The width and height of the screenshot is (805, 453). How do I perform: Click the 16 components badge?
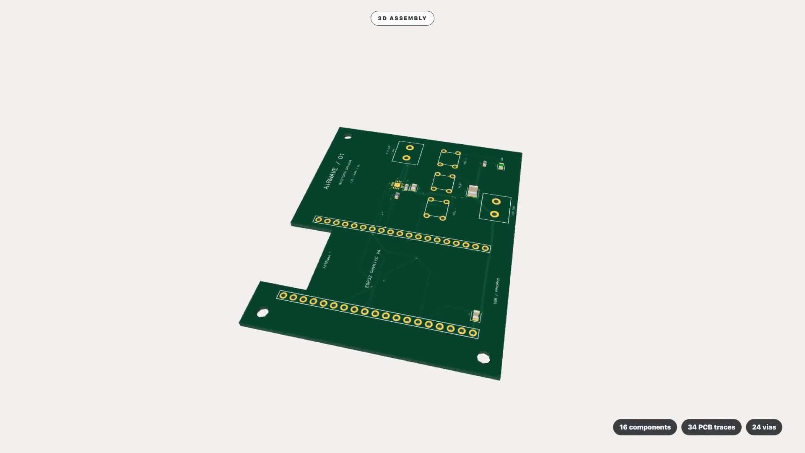coord(645,427)
